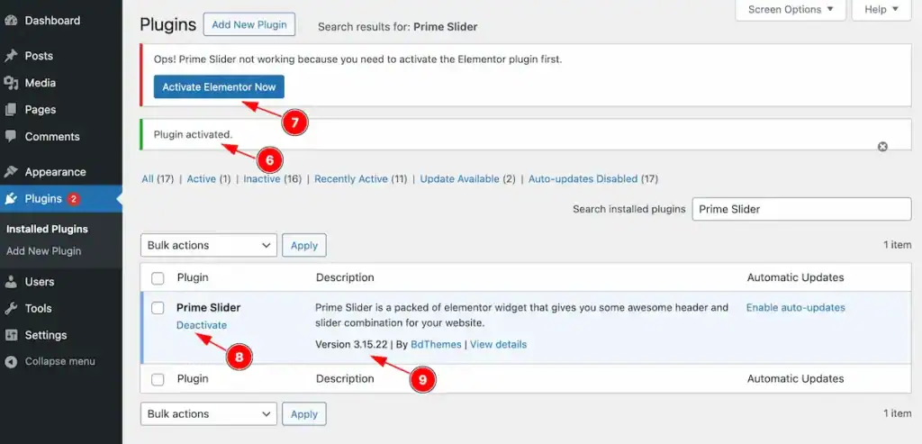Click the Settings sliders icon

point(11,335)
